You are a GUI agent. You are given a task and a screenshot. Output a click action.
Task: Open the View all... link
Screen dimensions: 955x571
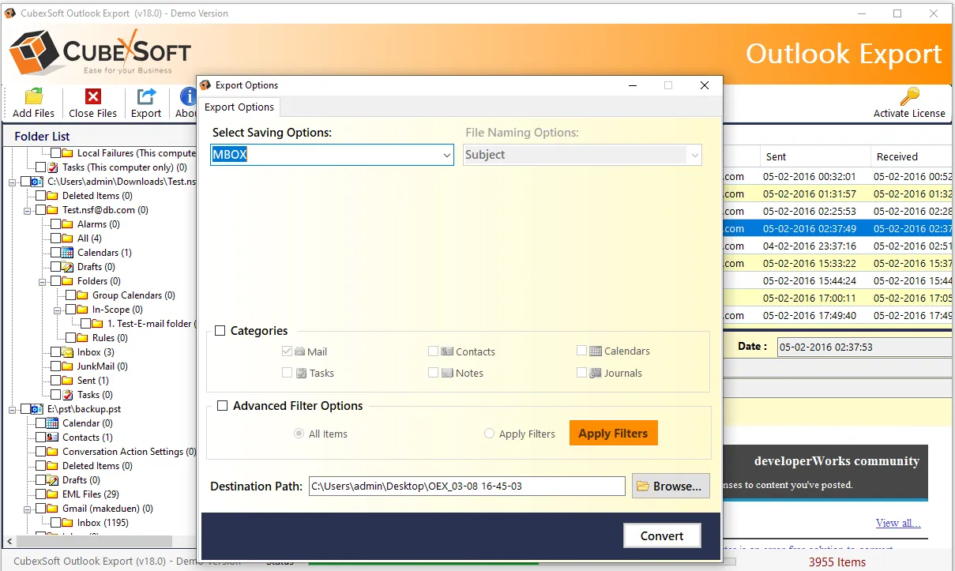[898, 523]
